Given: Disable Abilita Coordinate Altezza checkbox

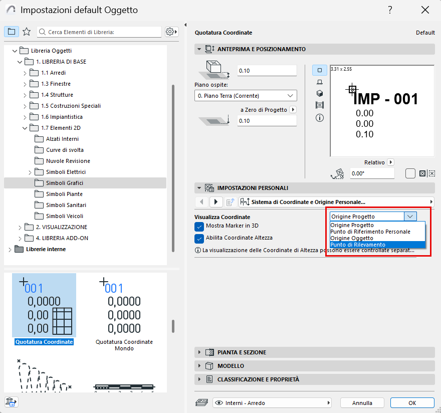Looking at the screenshot, I should point(199,238).
